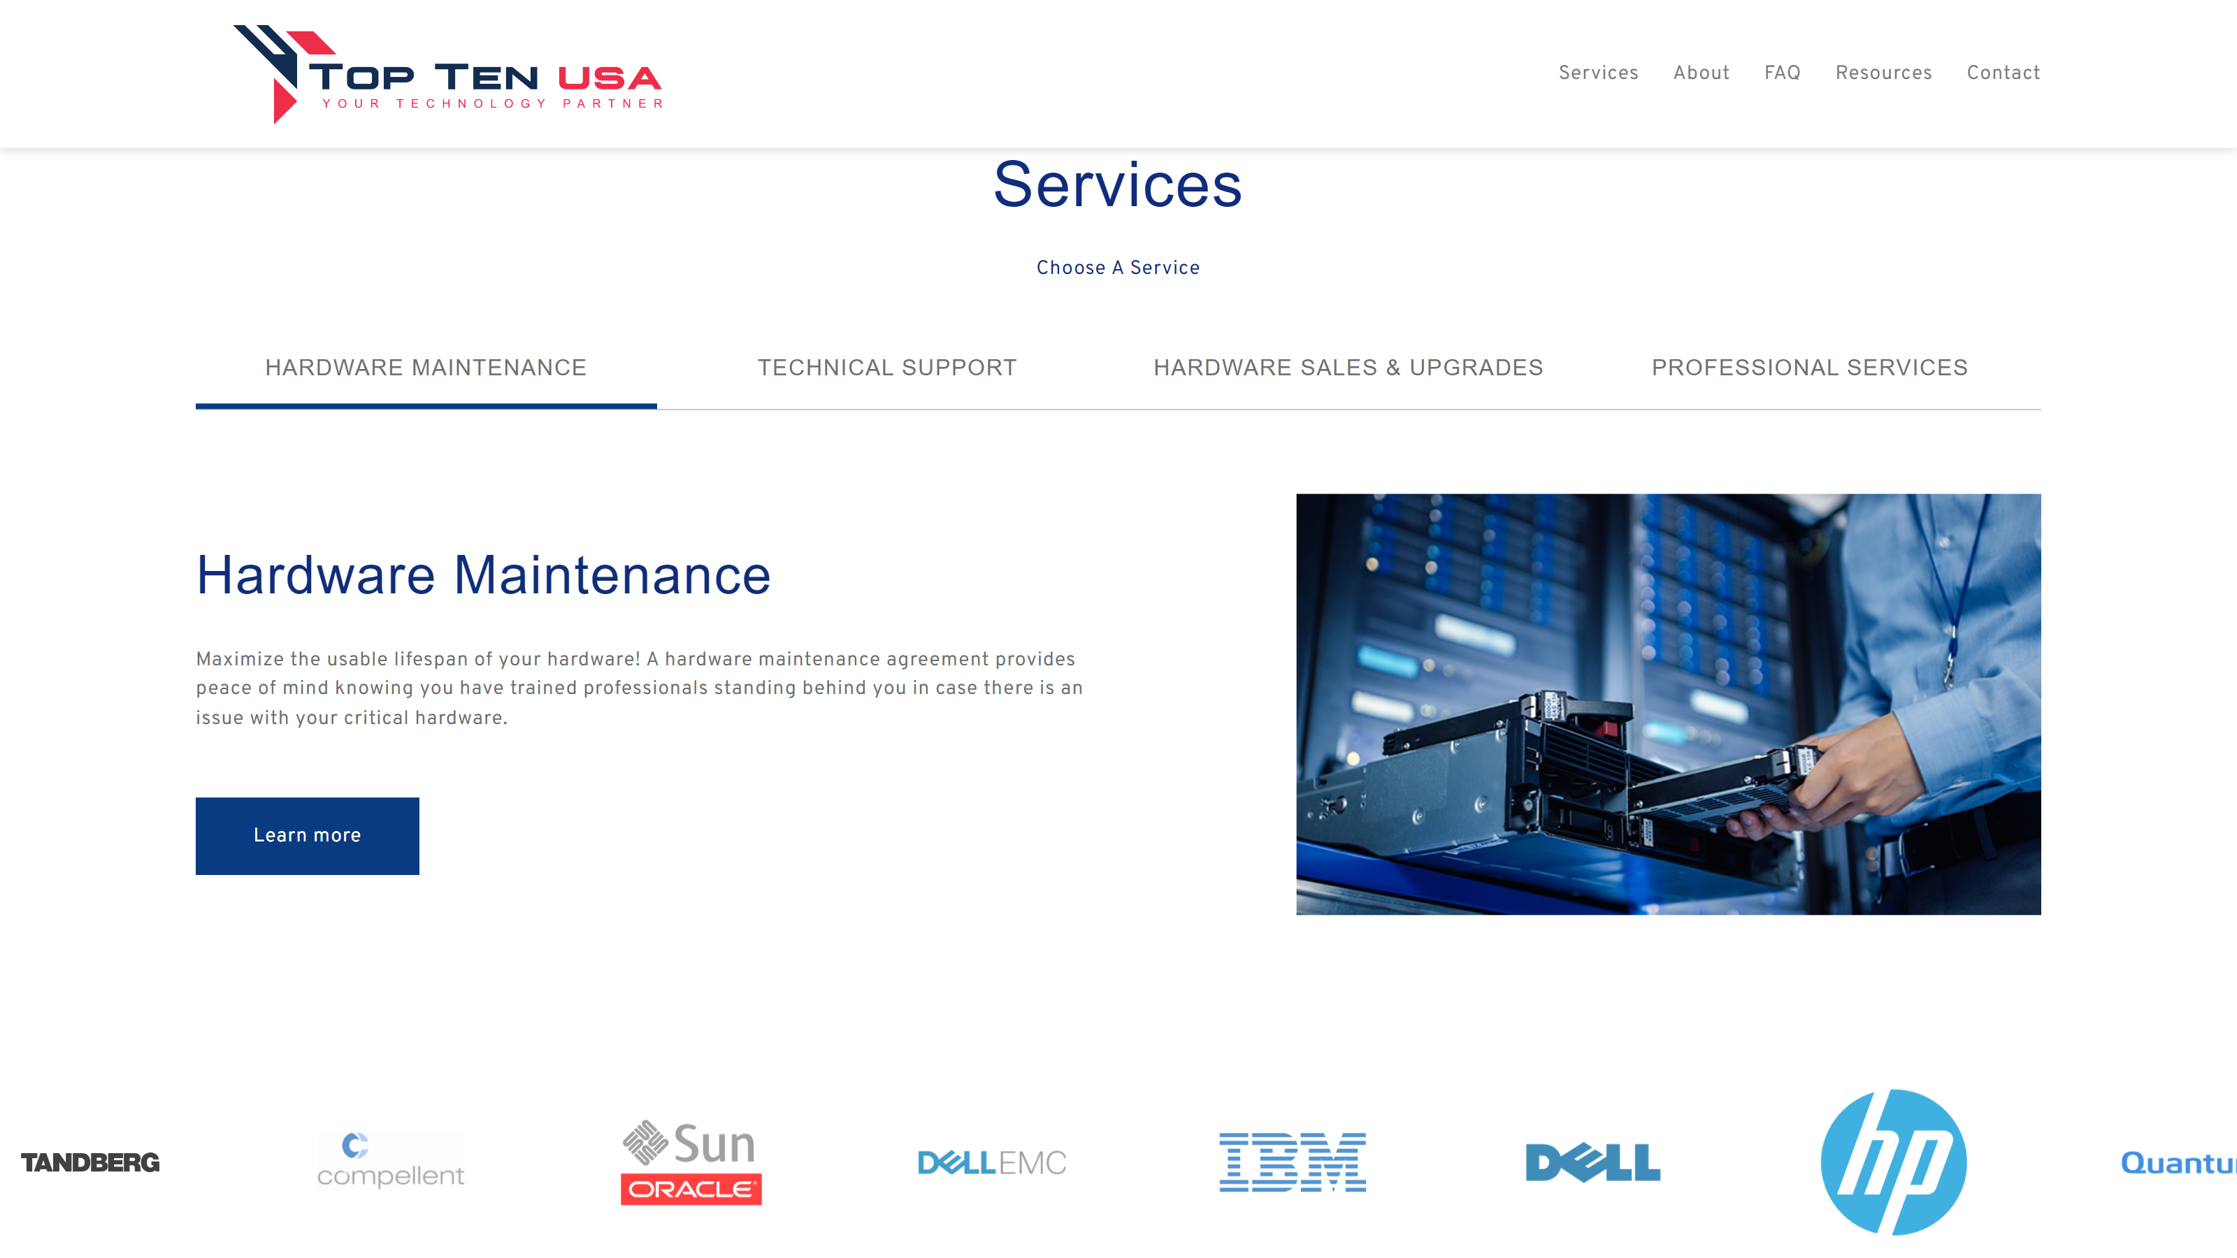Click the Services page heading
Screen dimensions: 2237x1258
point(1118,184)
